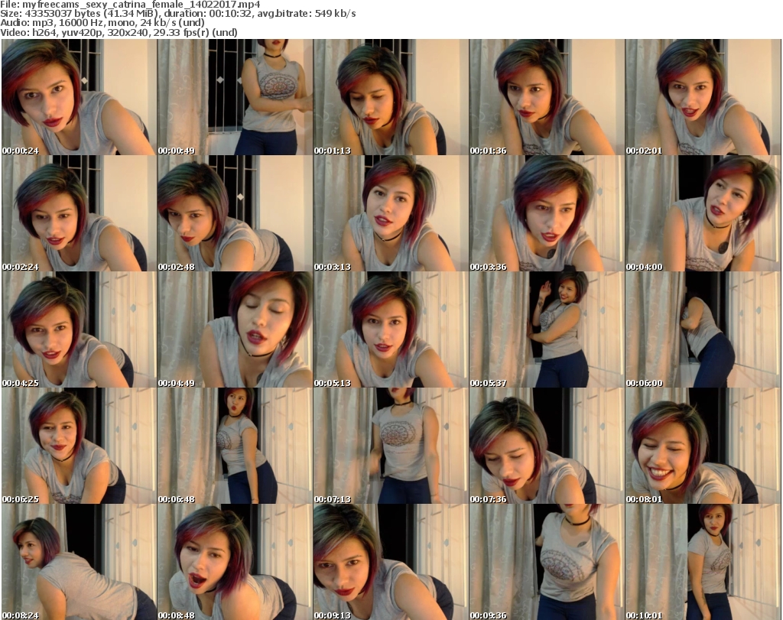
Task: Click the 'Video: h264, yuv420p' line
Action: click(x=119, y=32)
